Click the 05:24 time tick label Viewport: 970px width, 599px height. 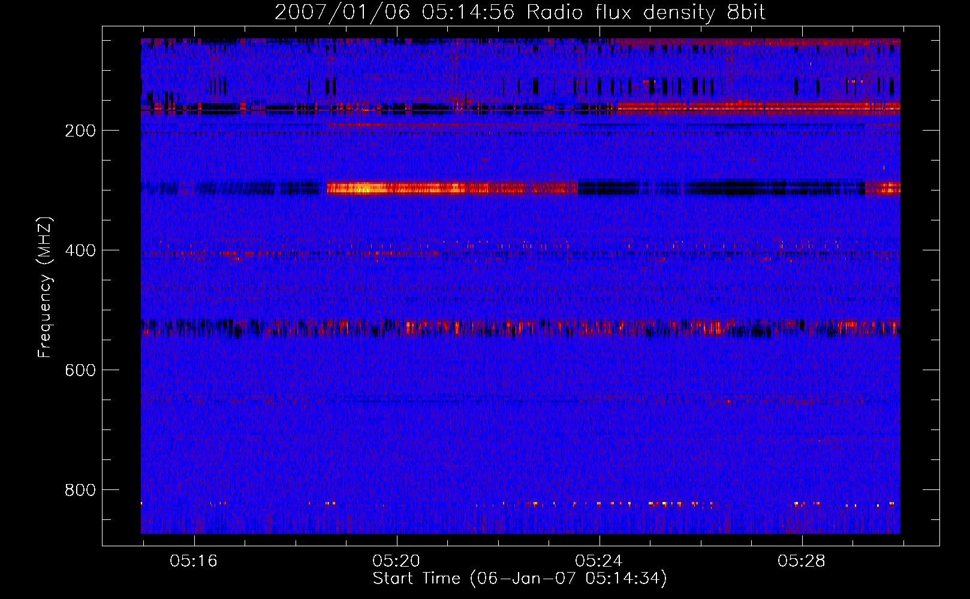coord(599,561)
